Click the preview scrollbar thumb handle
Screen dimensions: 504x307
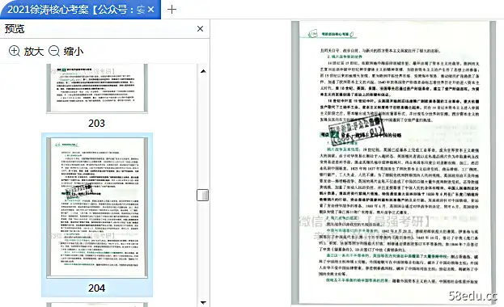(202, 195)
